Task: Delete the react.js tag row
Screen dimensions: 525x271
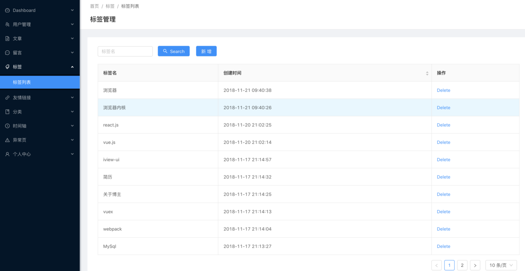Action: tap(443, 125)
